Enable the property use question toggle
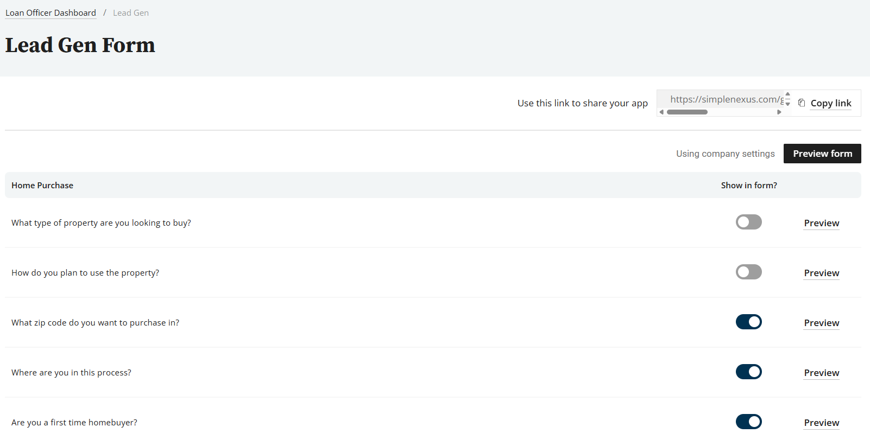This screenshot has height=446, width=870. [748, 272]
